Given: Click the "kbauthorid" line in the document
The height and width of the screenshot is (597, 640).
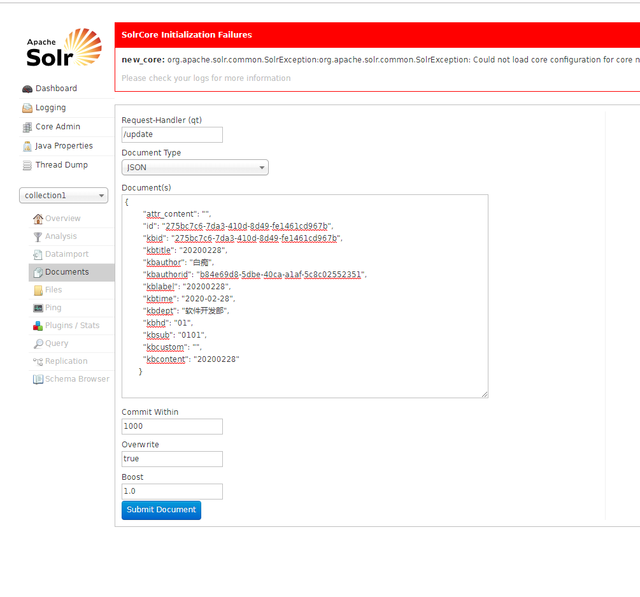Looking at the screenshot, I should [x=255, y=275].
